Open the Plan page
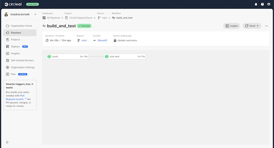Screen dimensions: 274x148 (x=20, y=74)
